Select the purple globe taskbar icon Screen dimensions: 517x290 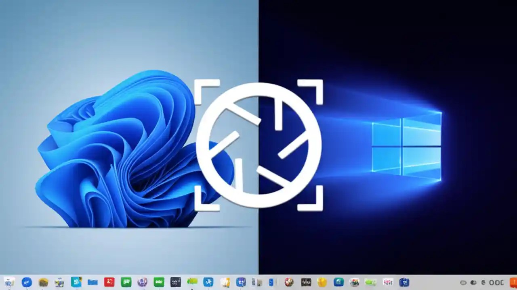click(x=141, y=282)
